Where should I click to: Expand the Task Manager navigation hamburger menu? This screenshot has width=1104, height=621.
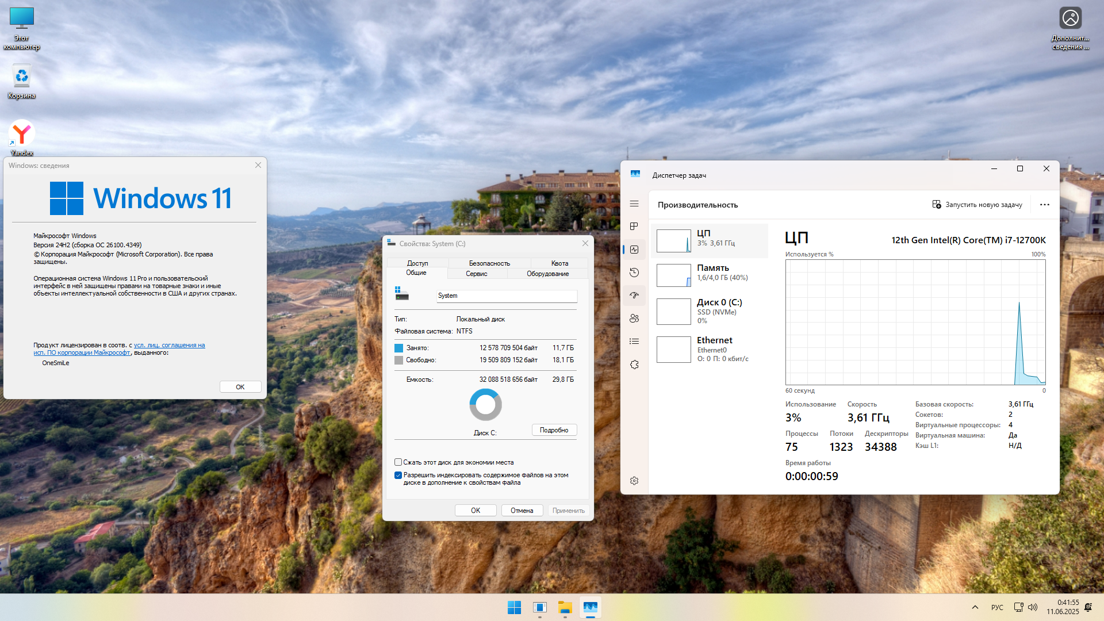pyautogui.click(x=634, y=204)
